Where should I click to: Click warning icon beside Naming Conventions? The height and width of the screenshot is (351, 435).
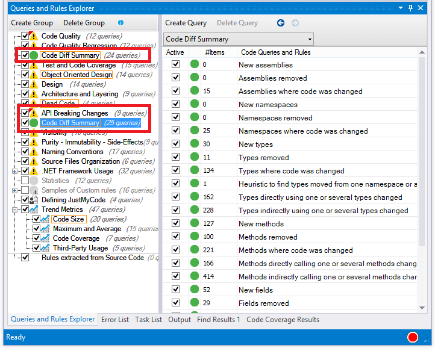[34, 152]
